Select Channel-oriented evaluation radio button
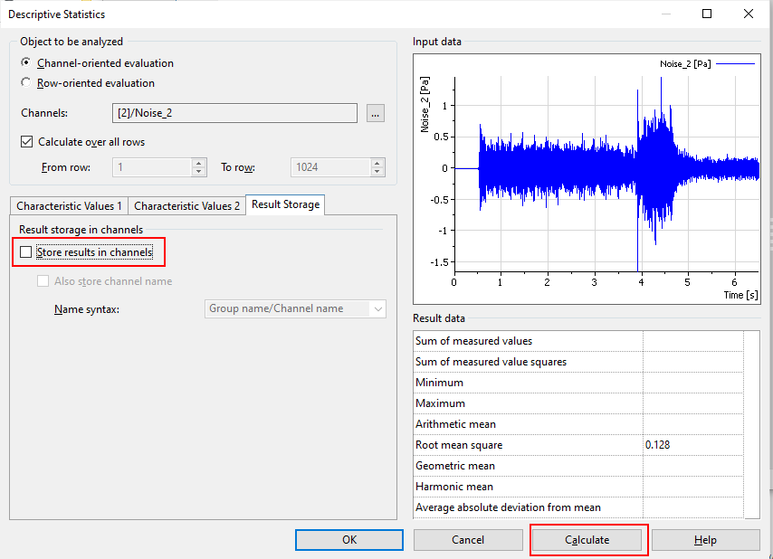The image size is (773, 559). pyautogui.click(x=25, y=63)
